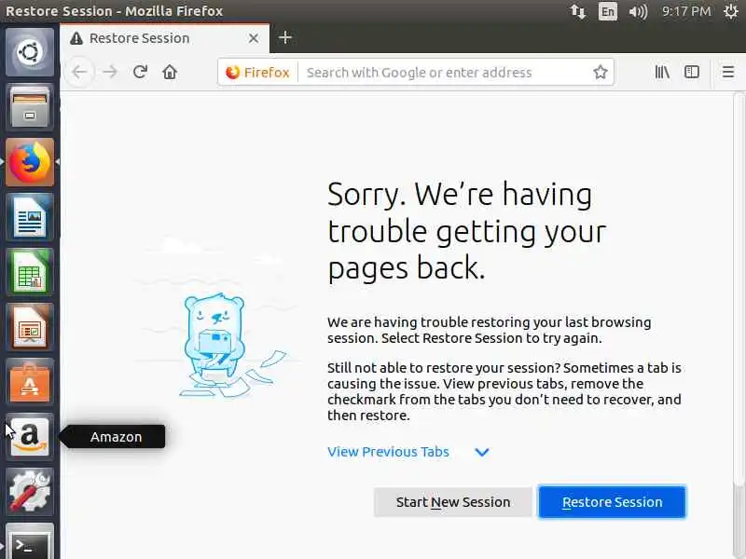
Task: Expand the View Previous Tabs chevron
Action: click(482, 452)
